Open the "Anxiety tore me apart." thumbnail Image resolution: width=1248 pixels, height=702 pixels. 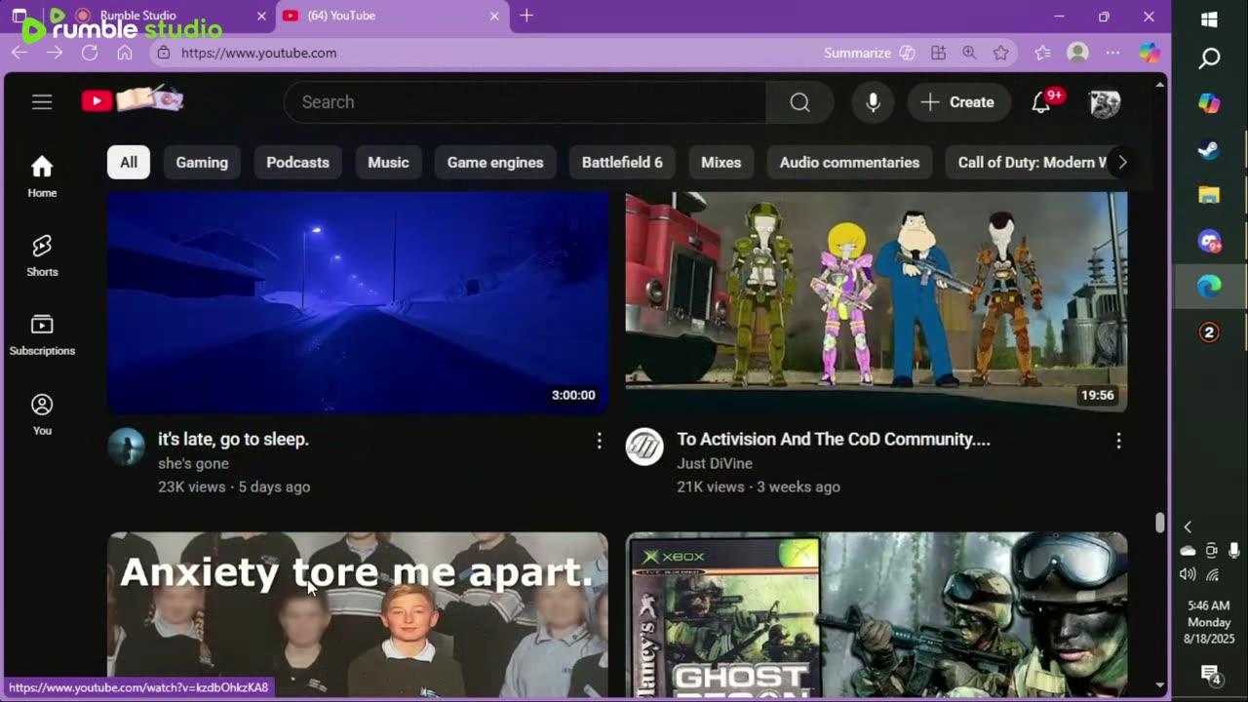358,614
